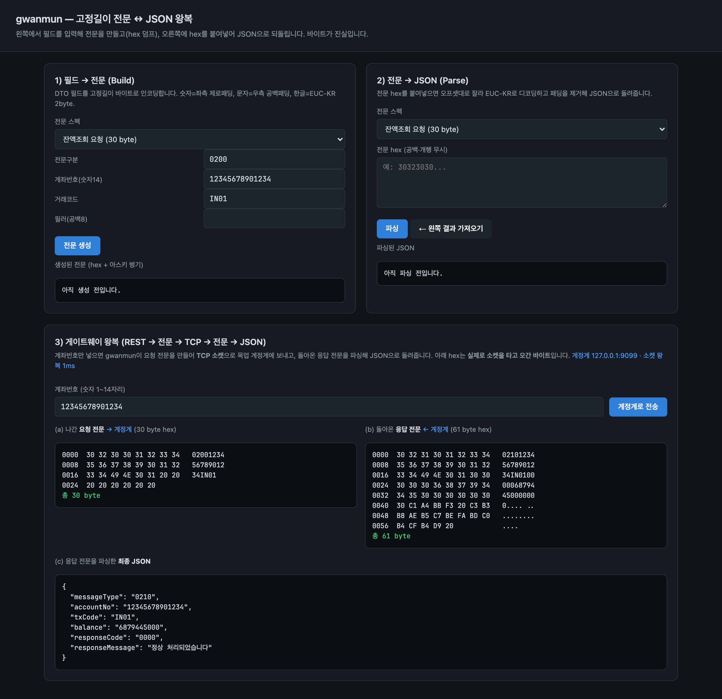Click the 파싱 button

[x=392, y=229]
